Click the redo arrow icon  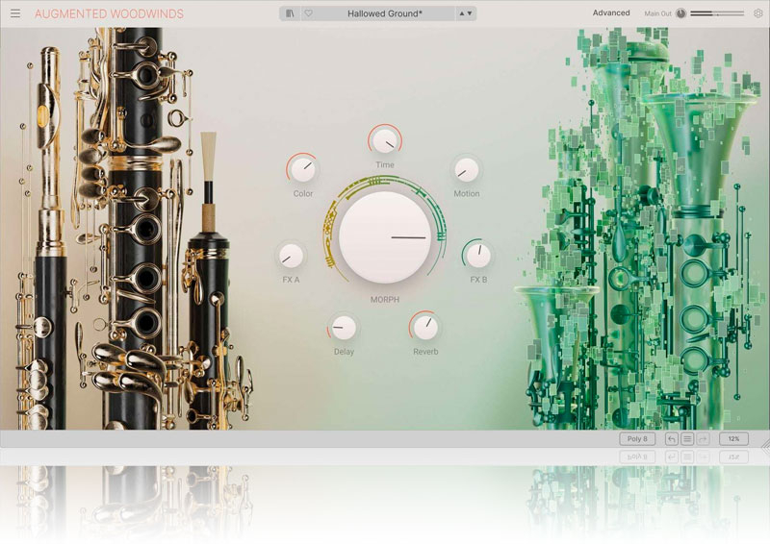703,439
